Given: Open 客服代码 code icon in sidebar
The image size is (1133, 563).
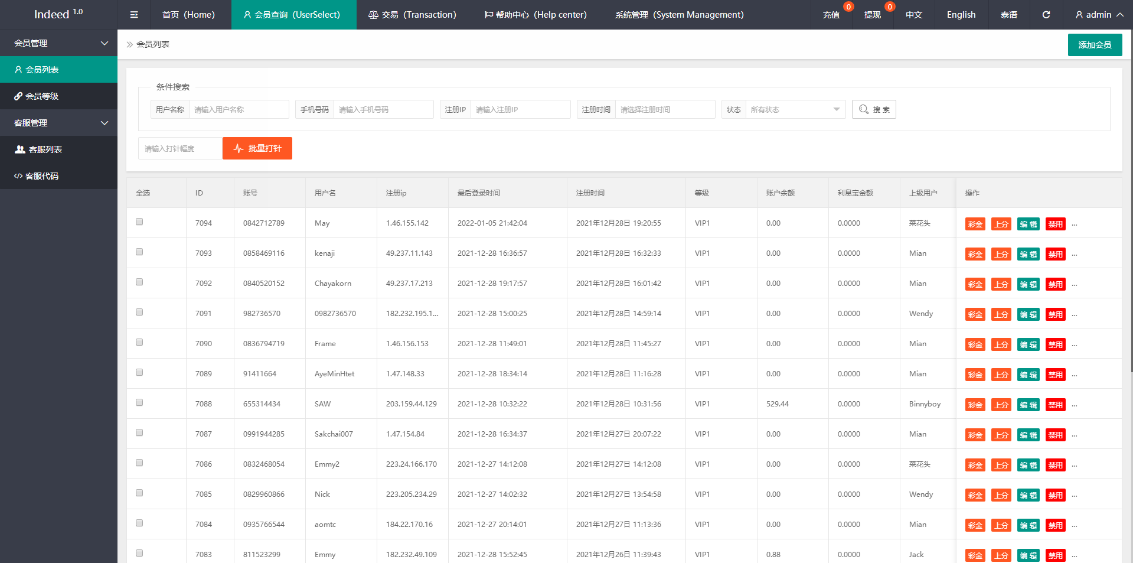Looking at the screenshot, I should tap(18, 176).
